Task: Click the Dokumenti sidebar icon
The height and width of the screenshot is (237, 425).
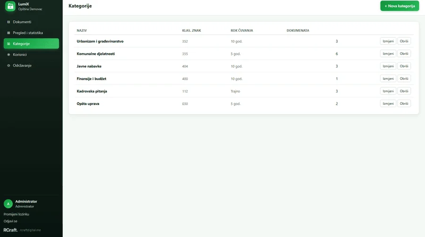Action: [8, 22]
